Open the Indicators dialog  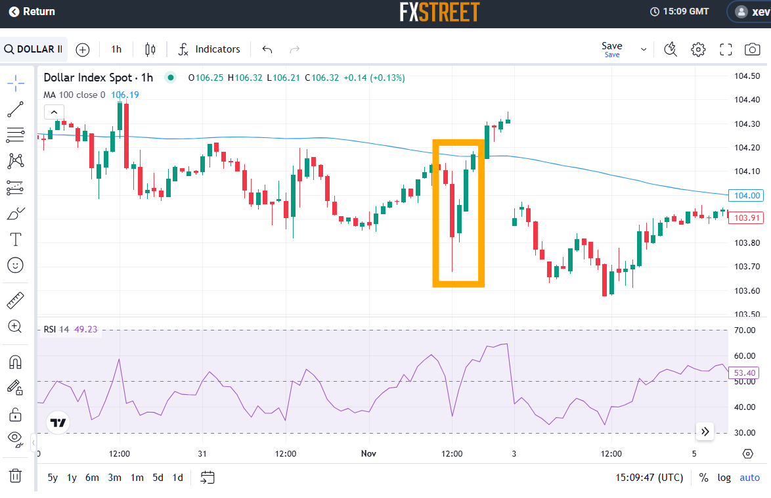point(209,49)
